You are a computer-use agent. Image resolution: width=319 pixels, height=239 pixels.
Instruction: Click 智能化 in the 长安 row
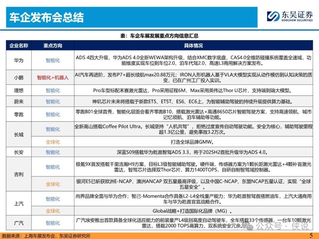[53, 152]
